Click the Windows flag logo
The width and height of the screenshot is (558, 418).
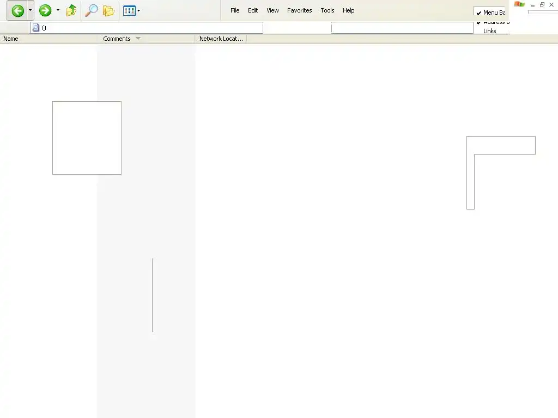point(519,4)
